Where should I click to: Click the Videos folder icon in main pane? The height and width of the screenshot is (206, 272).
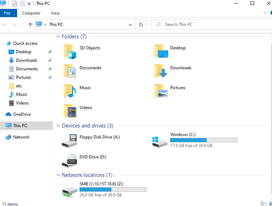coord(70,111)
